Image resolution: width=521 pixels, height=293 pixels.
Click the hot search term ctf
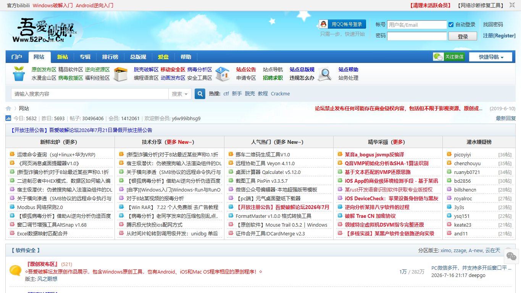(226, 93)
